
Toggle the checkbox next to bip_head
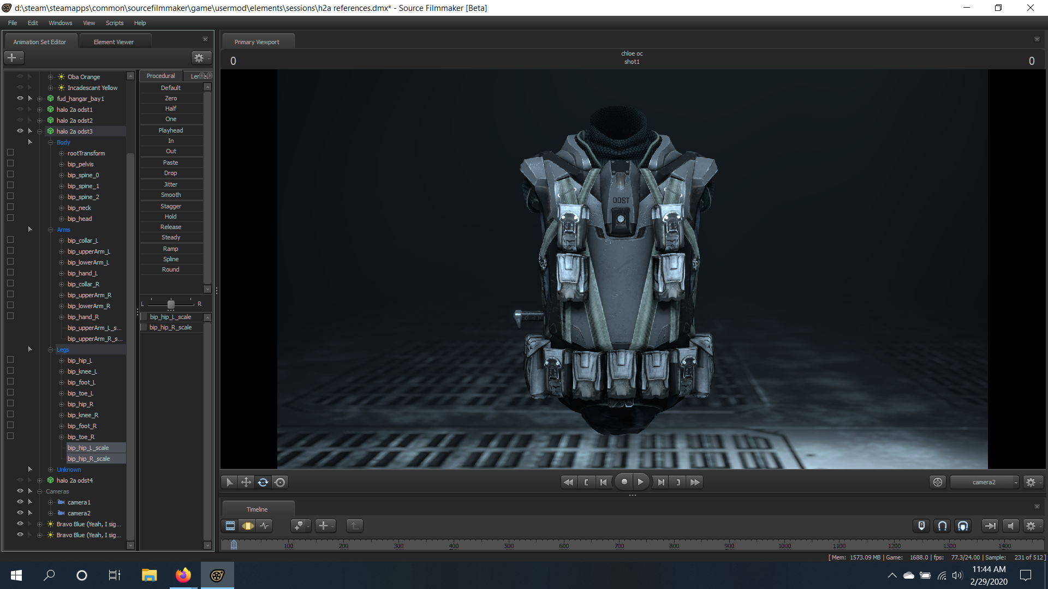[x=10, y=218]
